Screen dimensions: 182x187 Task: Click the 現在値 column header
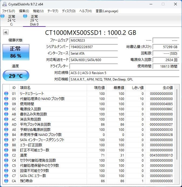96,88
